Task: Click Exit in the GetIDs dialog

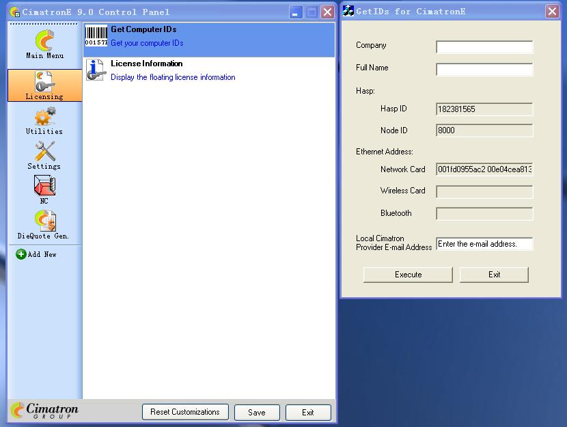Action: [494, 275]
